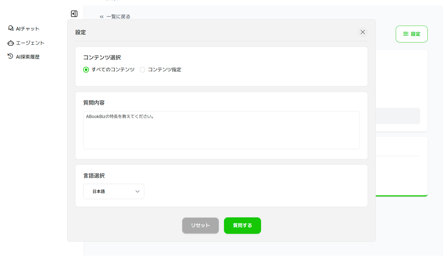This screenshot has height=256, width=443.
Task: Click the コンテンツ指定 option label text
Action: [x=164, y=70]
